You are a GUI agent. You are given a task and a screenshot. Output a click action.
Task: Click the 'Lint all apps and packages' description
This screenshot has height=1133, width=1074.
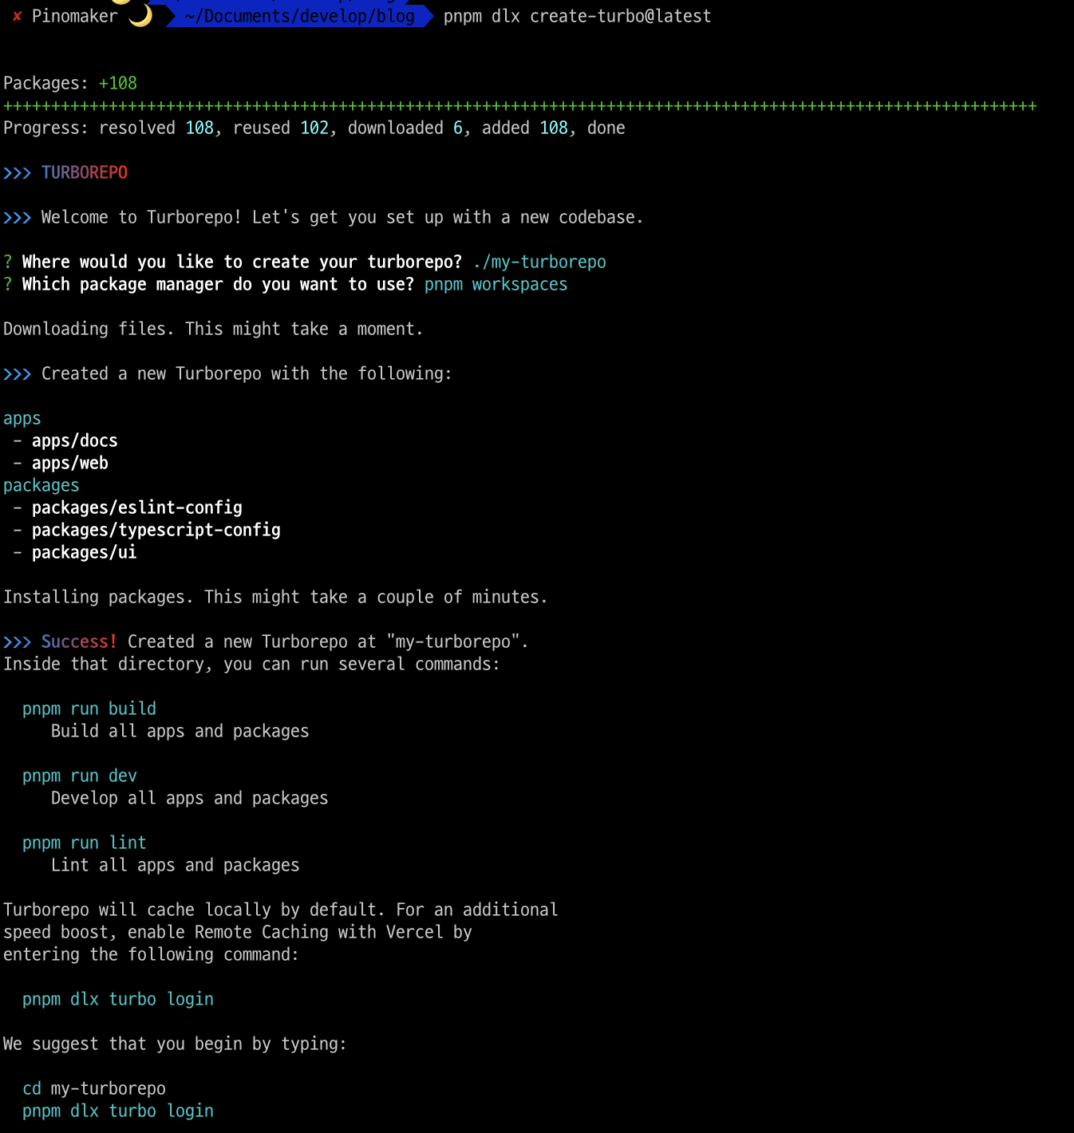coord(176,865)
